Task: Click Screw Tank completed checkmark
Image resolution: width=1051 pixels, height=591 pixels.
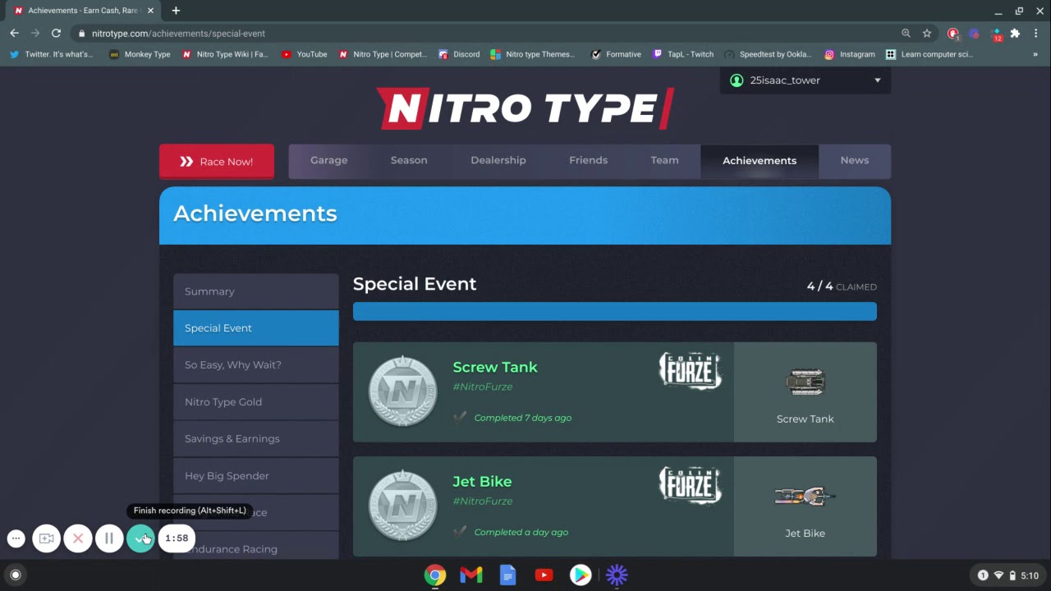Action: [x=460, y=418]
